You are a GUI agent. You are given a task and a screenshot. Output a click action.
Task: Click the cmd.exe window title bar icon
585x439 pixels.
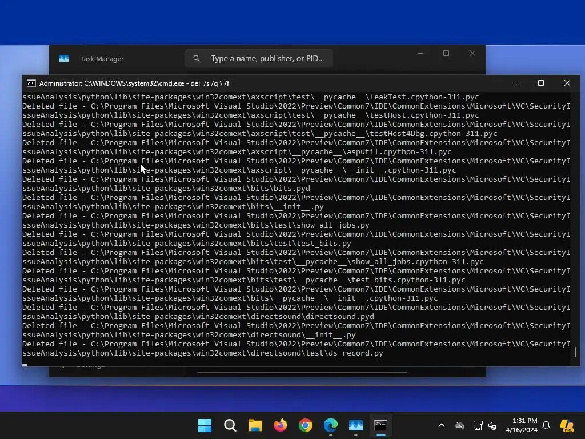(31, 83)
